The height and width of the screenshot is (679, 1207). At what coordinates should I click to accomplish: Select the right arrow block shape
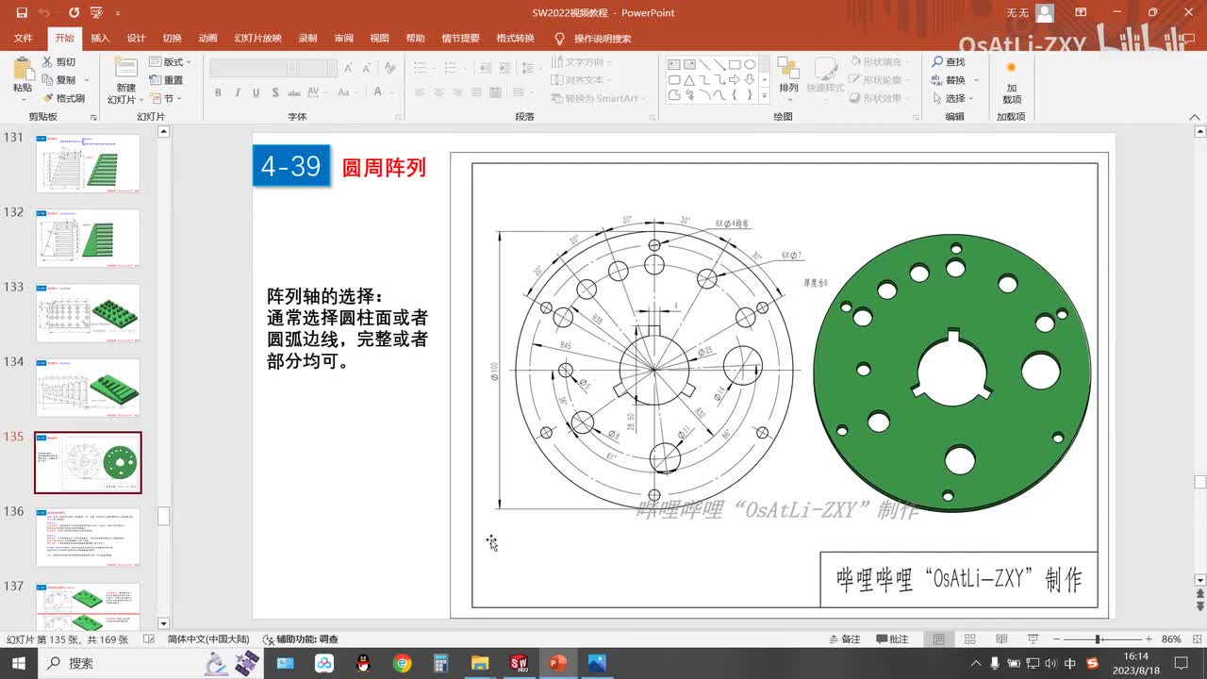pyautogui.click(x=735, y=80)
